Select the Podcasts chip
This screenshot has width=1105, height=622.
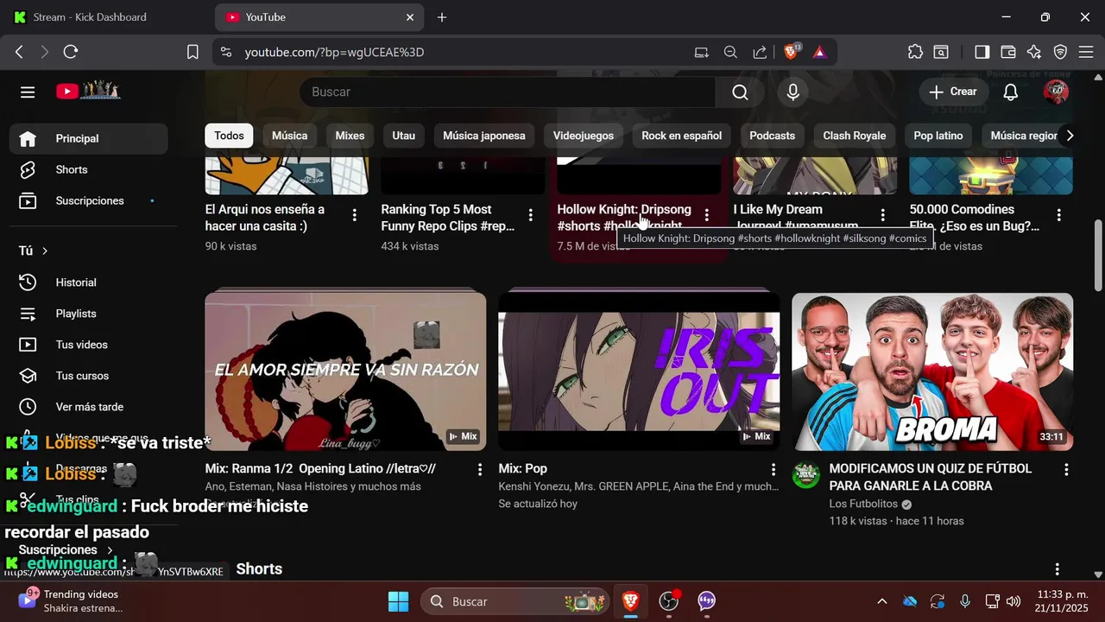coord(772,136)
